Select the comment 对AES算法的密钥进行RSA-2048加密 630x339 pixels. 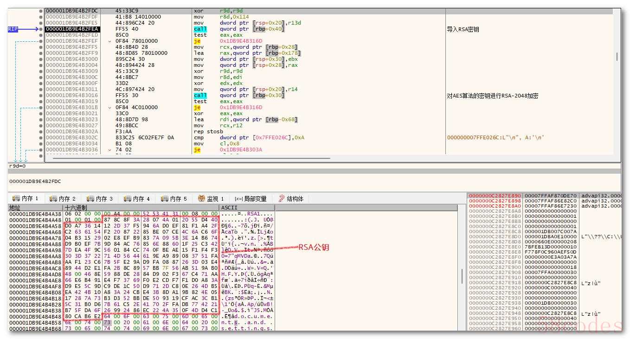(493, 96)
